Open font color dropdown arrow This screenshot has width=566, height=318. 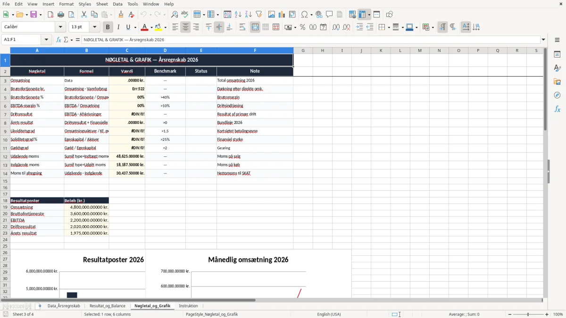[151, 27]
